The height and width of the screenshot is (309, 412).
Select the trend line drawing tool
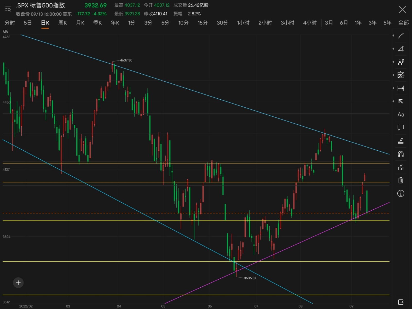[401, 36]
